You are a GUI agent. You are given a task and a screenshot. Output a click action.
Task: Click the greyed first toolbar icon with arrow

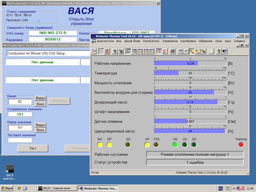click(x=94, y=51)
